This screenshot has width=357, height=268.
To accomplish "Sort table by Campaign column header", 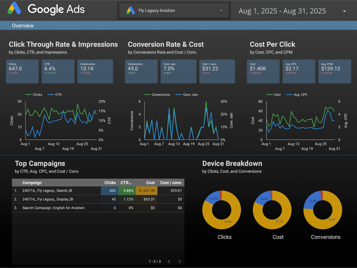I will [32, 183].
